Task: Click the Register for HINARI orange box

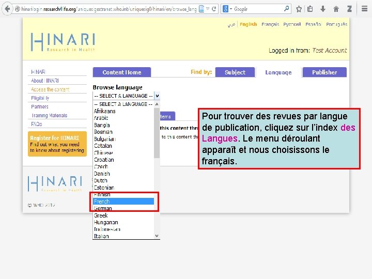Action: click(x=57, y=144)
